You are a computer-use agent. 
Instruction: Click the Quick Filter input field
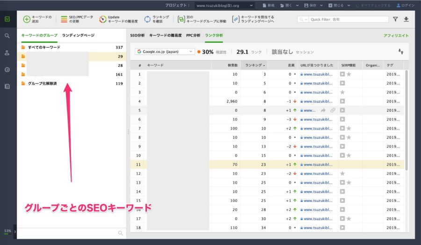pyautogui.click(x=349, y=19)
